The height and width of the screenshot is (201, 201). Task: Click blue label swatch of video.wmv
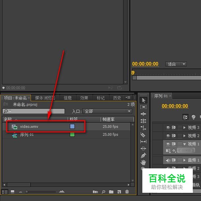(x=72, y=127)
